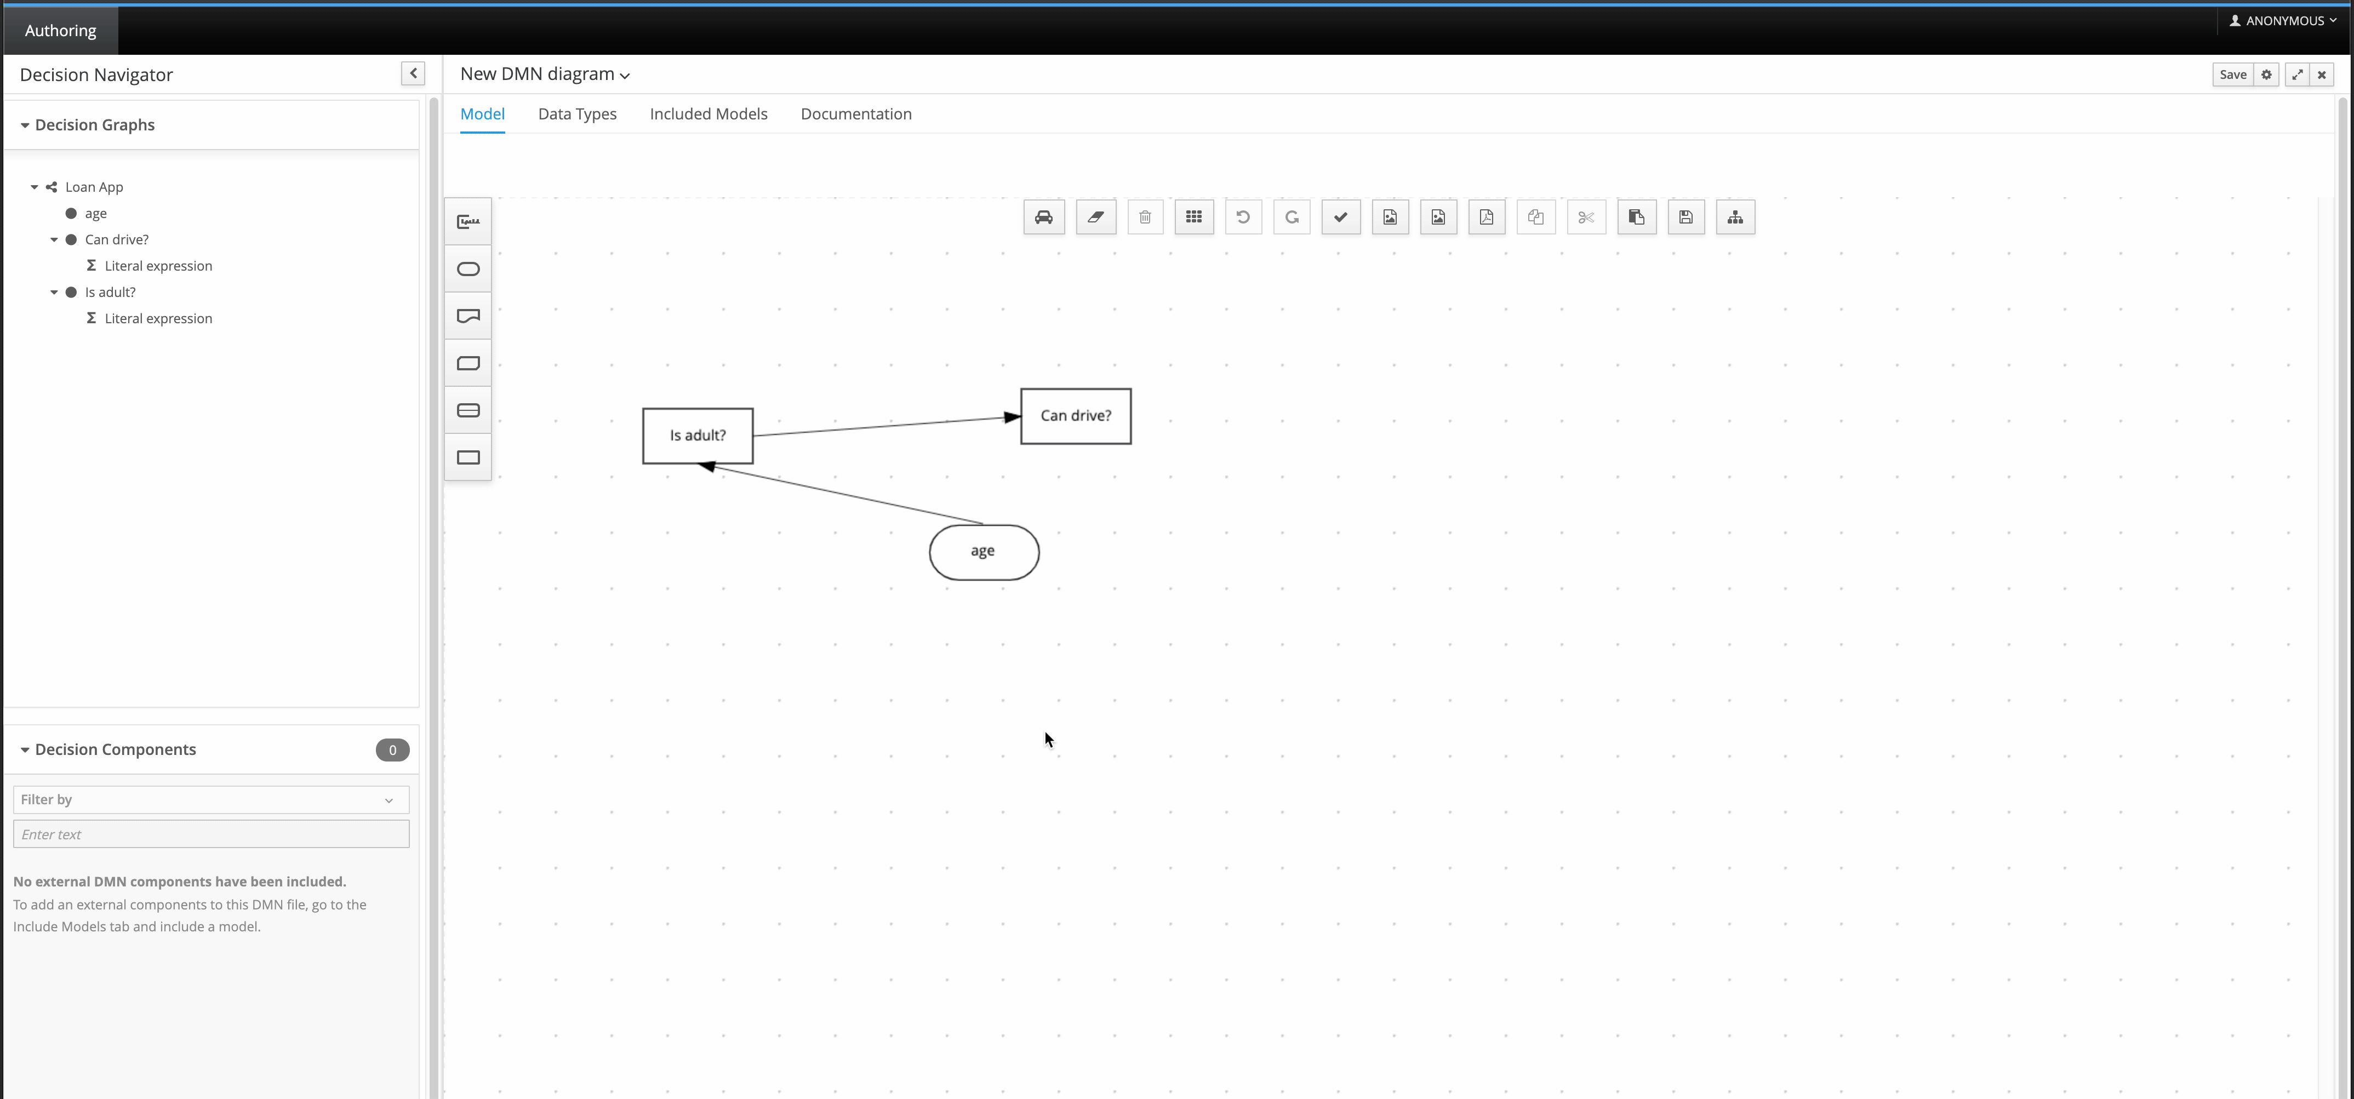The image size is (2354, 1099).
Task: Click the expand editor arrows icon
Action: click(2298, 75)
